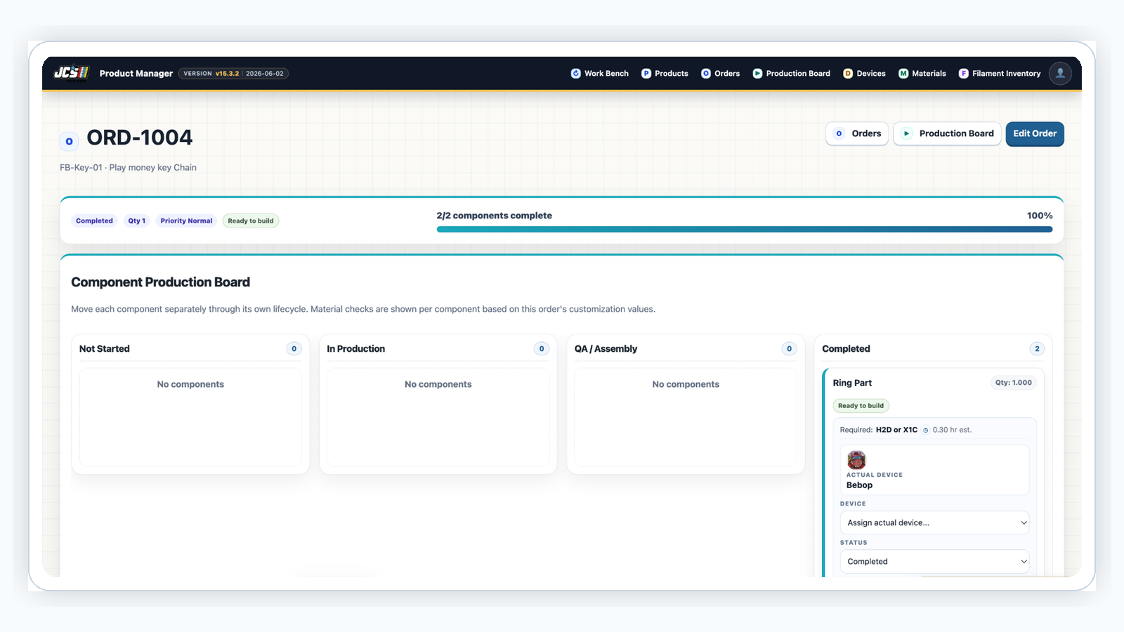Click the Products nav icon
Image resolution: width=1124 pixels, height=632 pixels.
(x=646, y=73)
